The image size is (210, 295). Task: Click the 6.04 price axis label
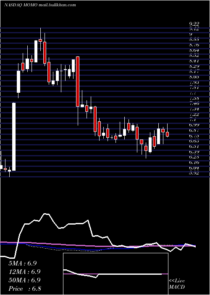pos(194,168)
